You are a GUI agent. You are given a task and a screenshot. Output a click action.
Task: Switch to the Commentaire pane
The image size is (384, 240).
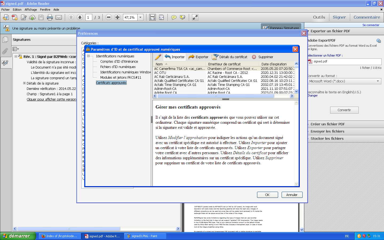[367, 17]
